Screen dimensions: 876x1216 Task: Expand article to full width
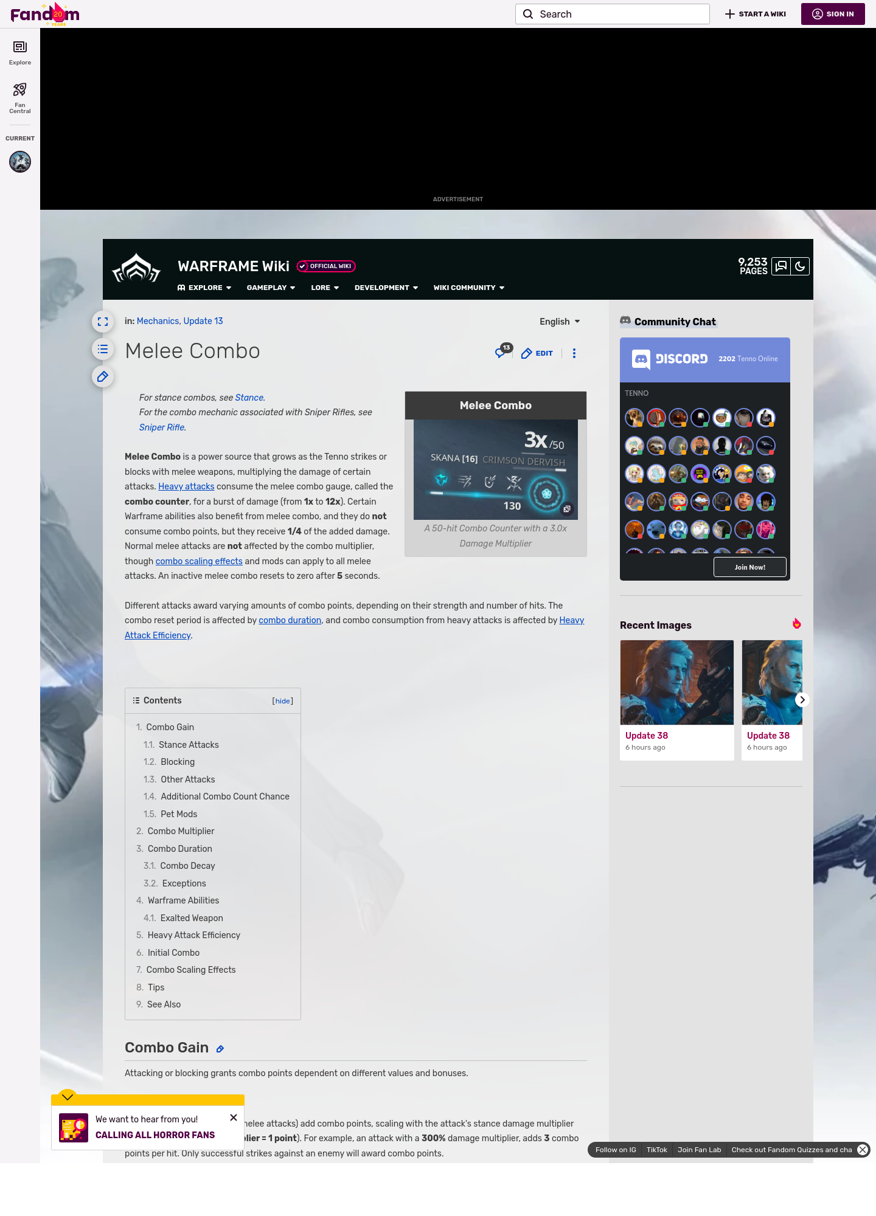pos(103,322)
